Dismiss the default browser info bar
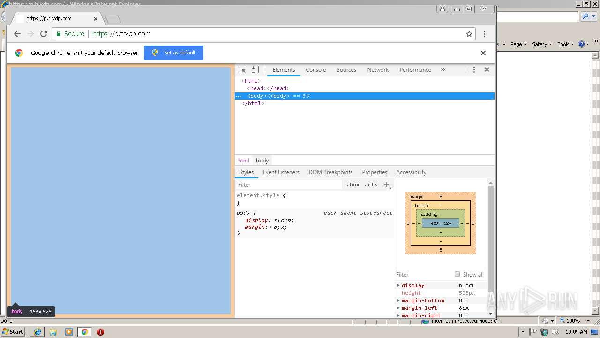The width and height of the screenshot is (600, 338). [x=483, y=53]
